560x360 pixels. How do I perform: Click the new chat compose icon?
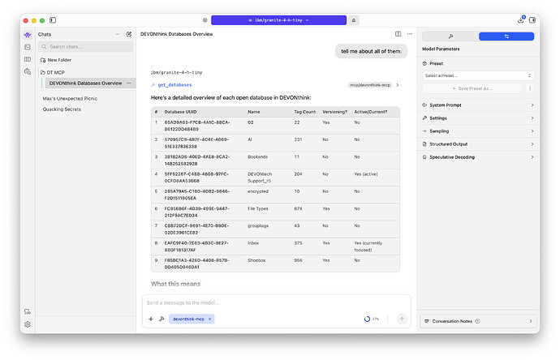click(x=129, y=34)
